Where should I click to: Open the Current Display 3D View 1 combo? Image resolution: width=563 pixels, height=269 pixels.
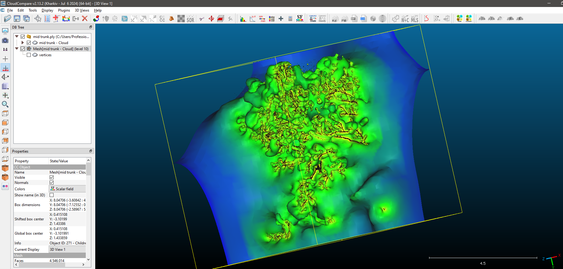coord(68,250)
